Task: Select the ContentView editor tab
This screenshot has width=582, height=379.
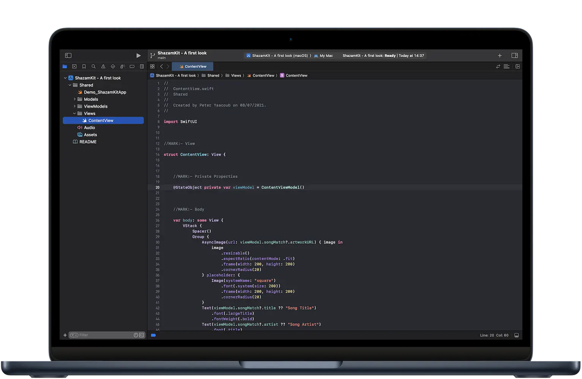Action: [192, 66]
